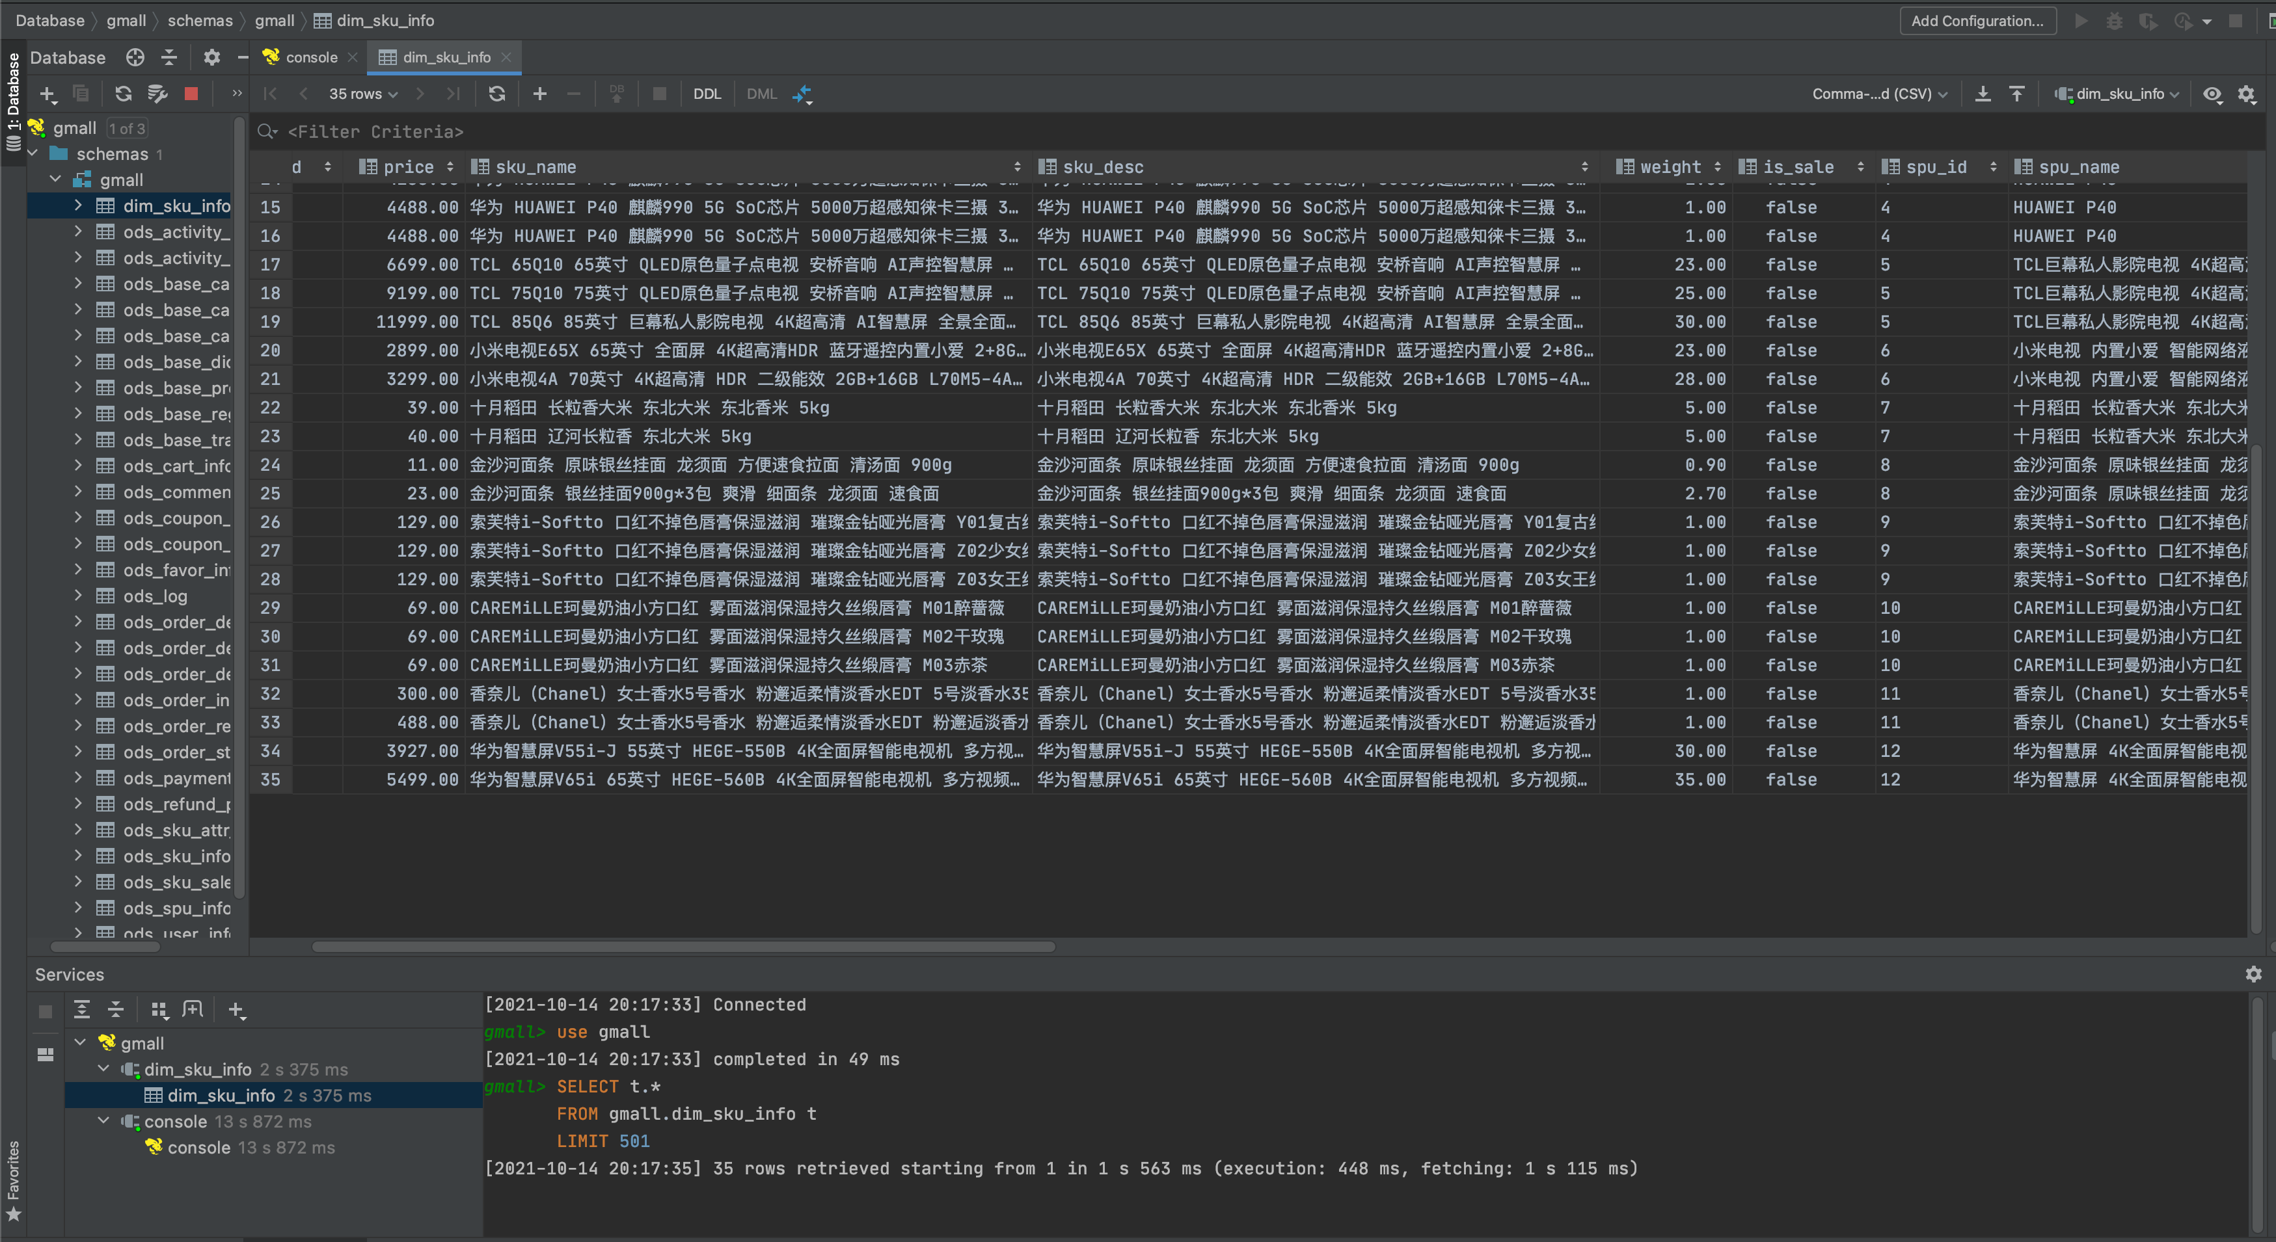The image size is (2276, 1242).
Task: Toggle sort order on weight column
Action: pos(1716,167)
